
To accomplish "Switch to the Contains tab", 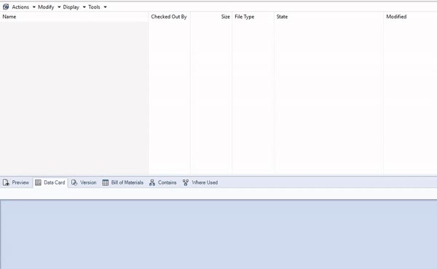I will 163,182.
